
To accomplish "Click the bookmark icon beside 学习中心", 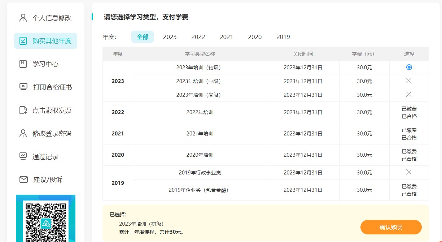I will pos(23,64).
